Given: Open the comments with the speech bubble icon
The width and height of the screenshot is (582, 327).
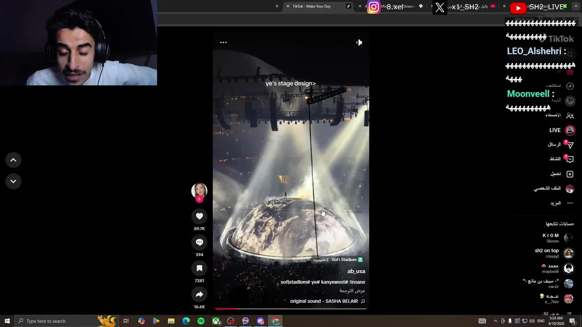Looking at the screenshot, I should 199,242.
